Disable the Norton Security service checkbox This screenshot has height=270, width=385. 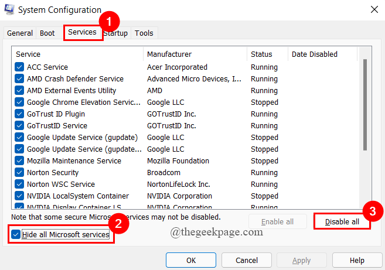pos(19,173)
